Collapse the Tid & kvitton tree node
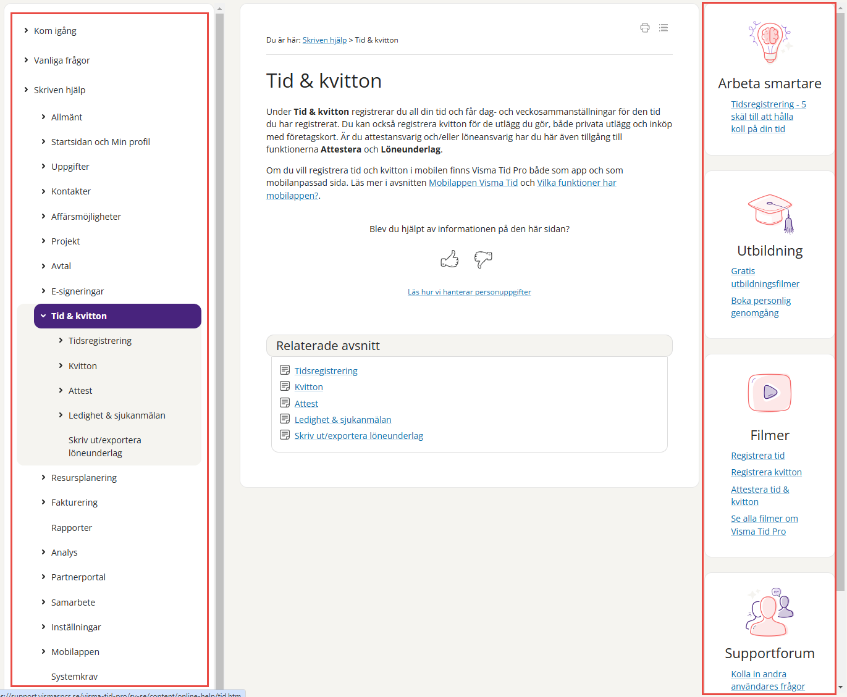 (x=43, y=316)
